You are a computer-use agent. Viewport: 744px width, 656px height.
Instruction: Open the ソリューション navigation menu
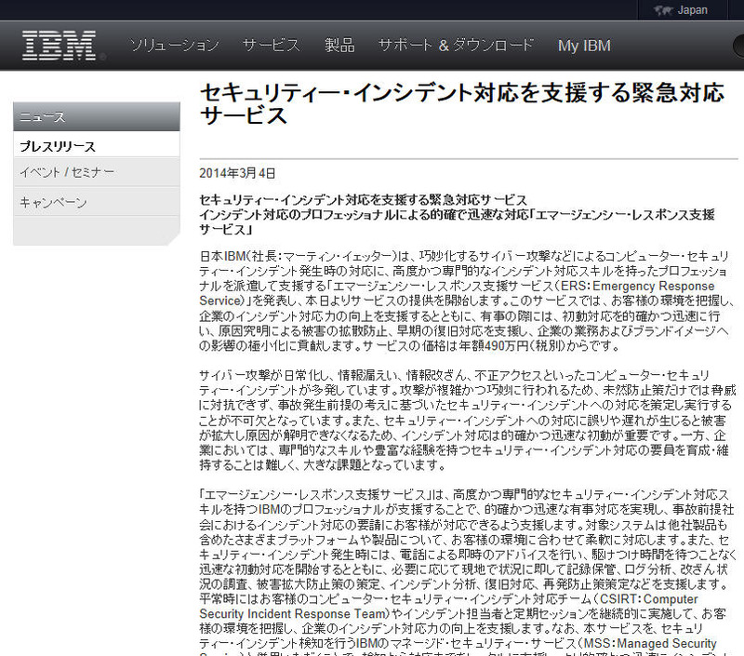click(174, 45)
